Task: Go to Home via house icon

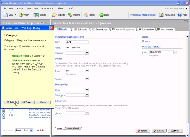Action: [x=86, y=15]
